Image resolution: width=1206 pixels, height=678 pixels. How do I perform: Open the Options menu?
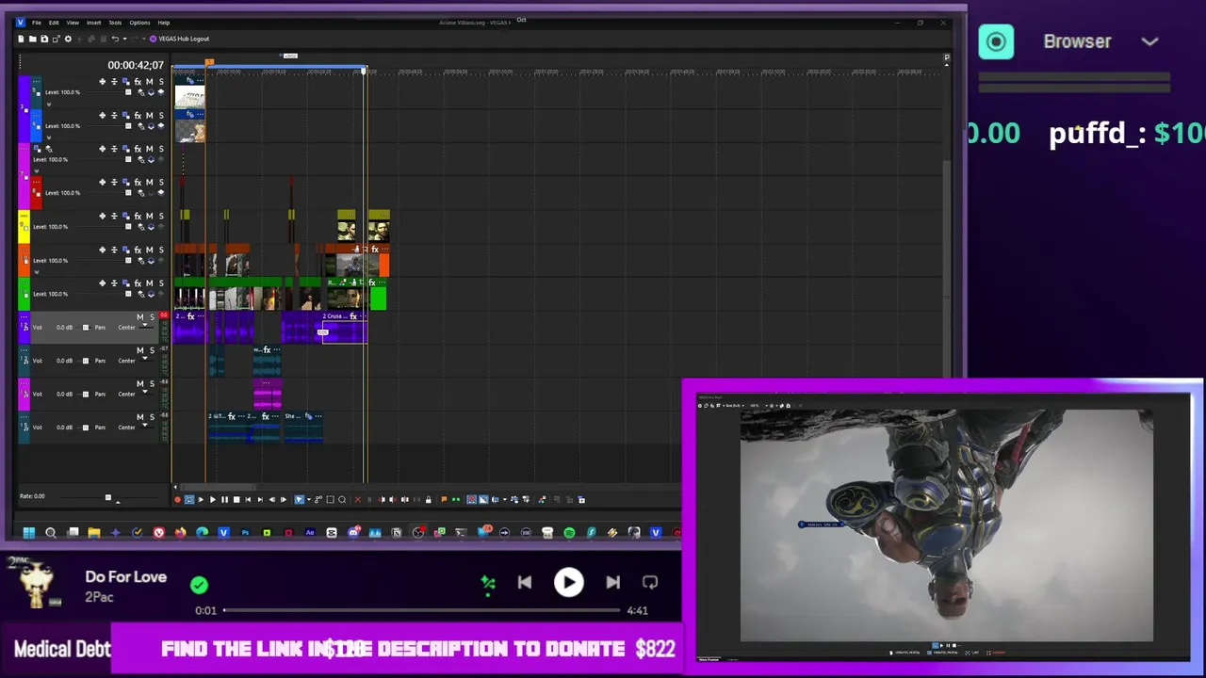click(139, 23)
